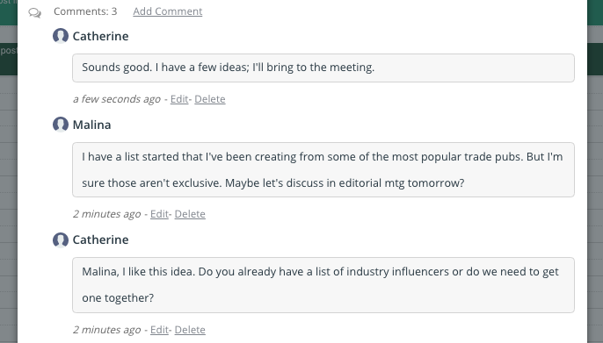This screenshot has width=603, height=343.
Task: Click the 'Malina, I like this idea' comment box
Action: pyautogui.click(x=323, y=285)
